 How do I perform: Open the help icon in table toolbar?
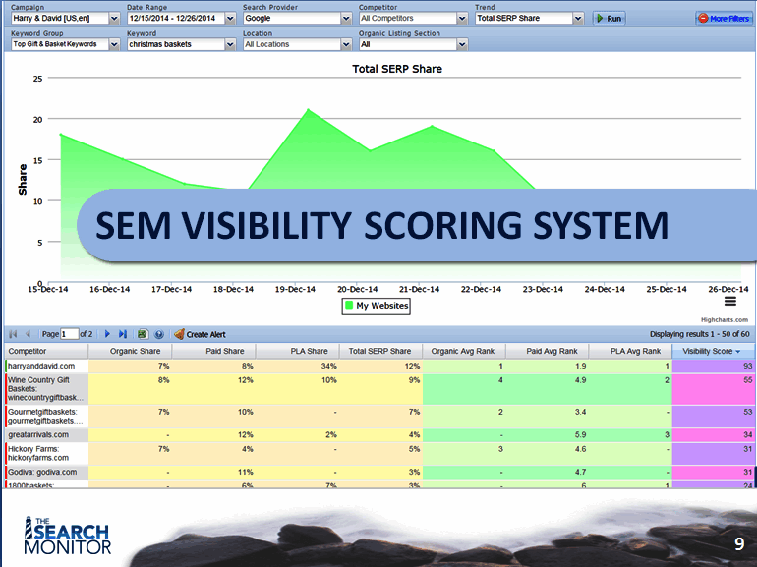click(x=158, y=334)
